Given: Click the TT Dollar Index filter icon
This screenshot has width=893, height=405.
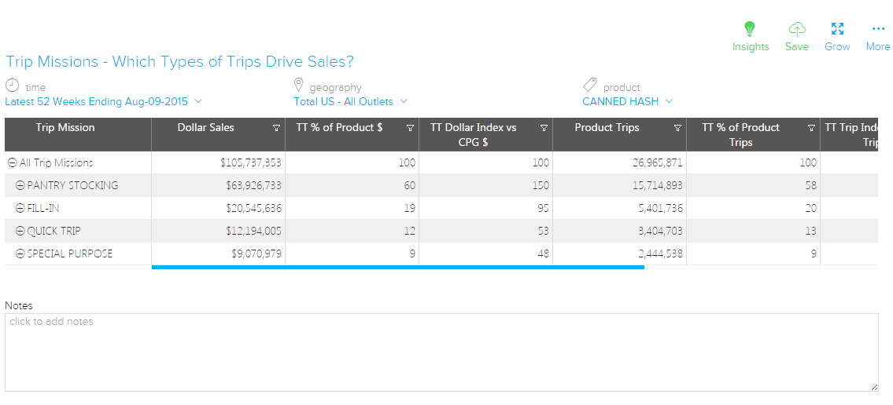Looking at the screenshot, I should 544,128.
